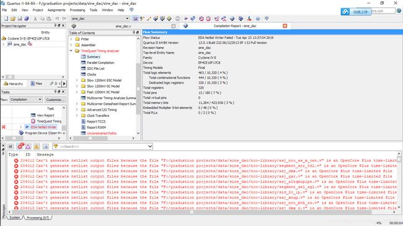Click the globe icon at top right
Viewport: 403px width, 226px height.
pos(399,11)
